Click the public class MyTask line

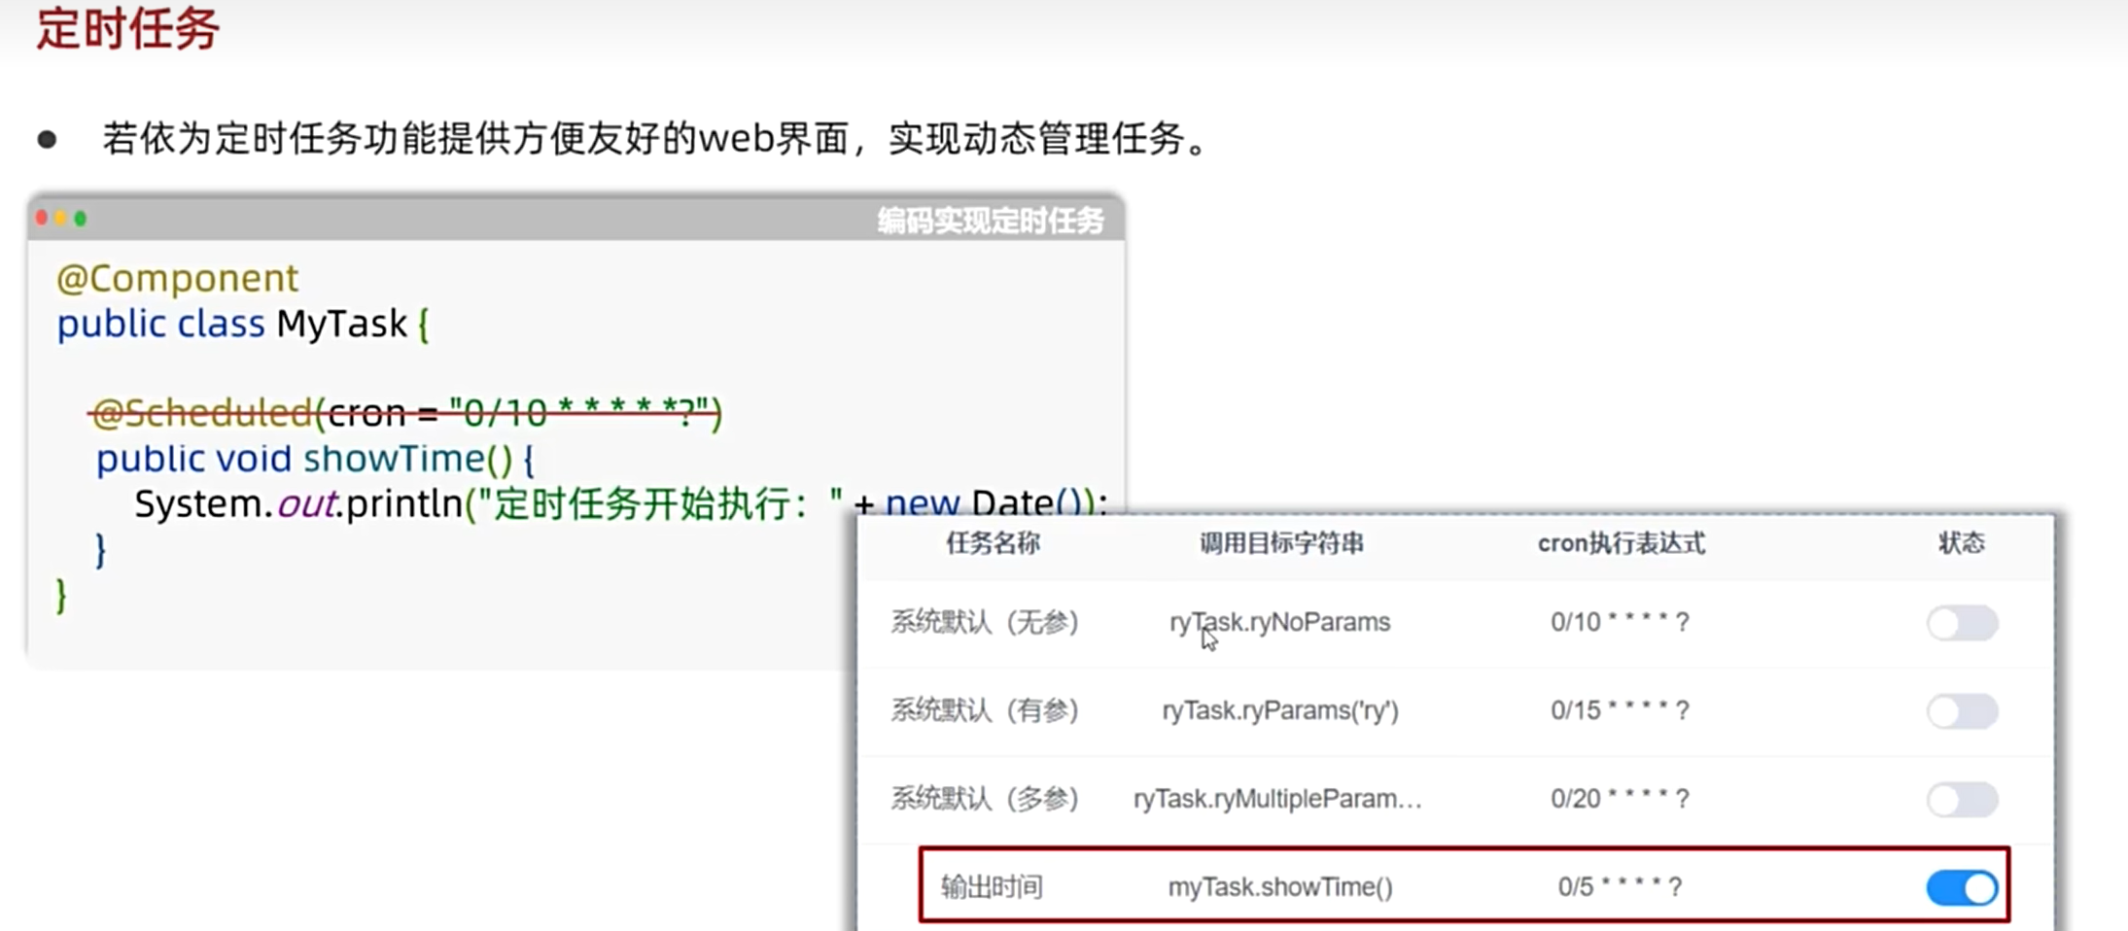tap(243, 324)
